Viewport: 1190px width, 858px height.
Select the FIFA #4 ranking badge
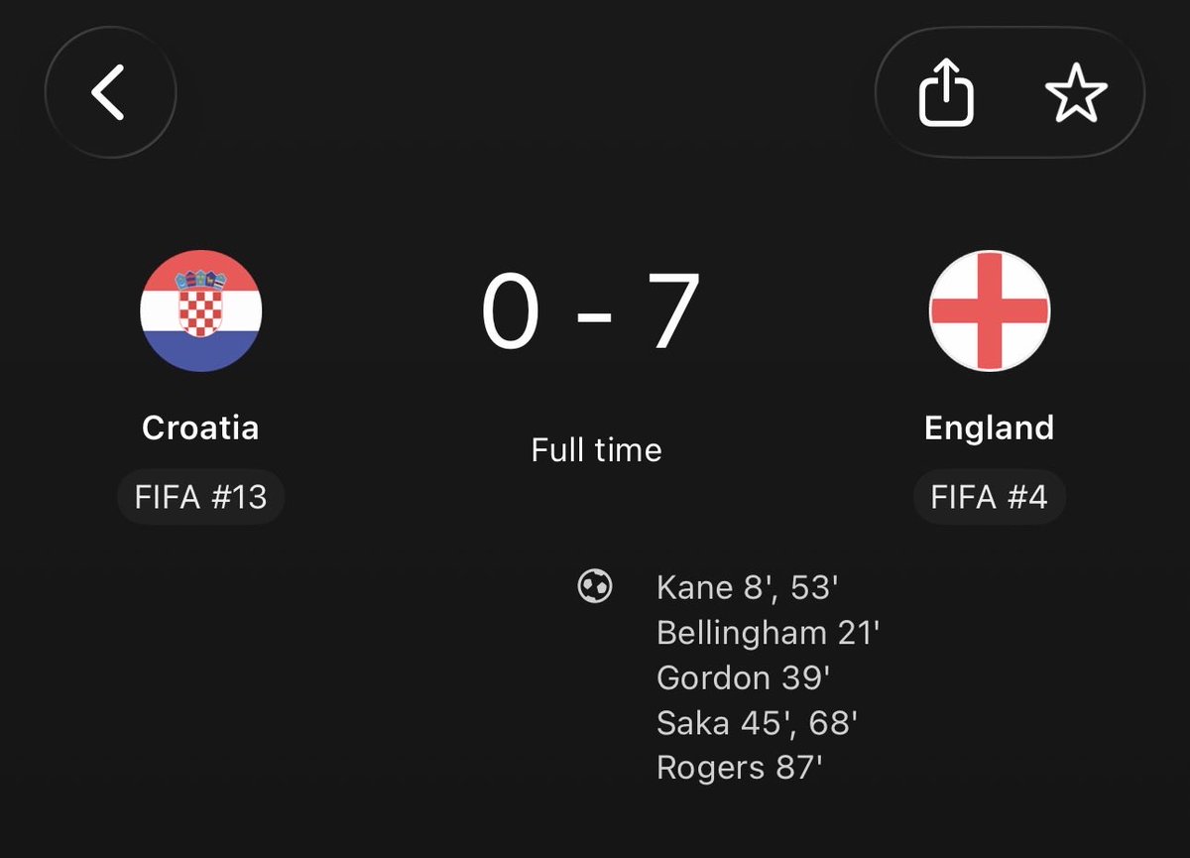989,496
